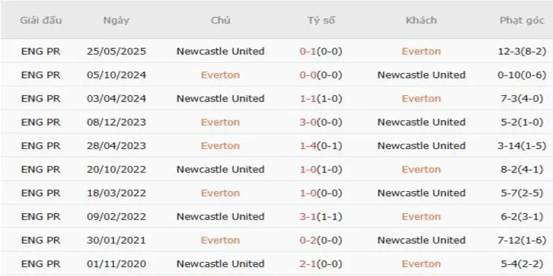This screenshot has height=276, width=553.
Task: Click away team Everton in 01/11/2020 row
Action: point(421,264)
